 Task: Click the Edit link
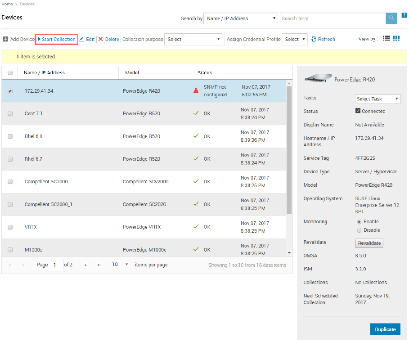point(90,39)
